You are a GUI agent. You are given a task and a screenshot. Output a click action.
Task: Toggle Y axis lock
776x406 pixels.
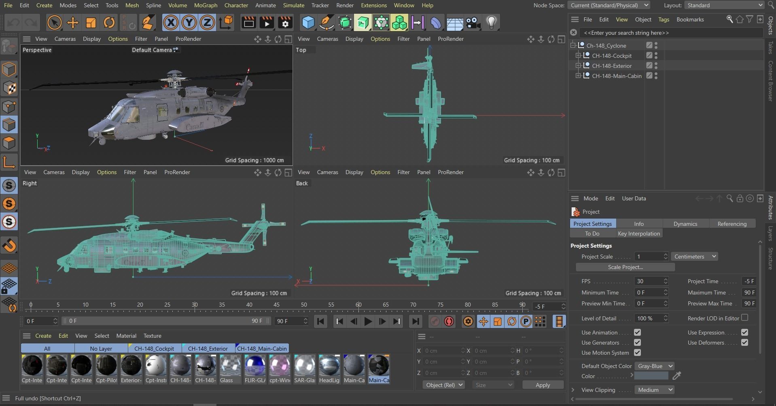[189, 23]
